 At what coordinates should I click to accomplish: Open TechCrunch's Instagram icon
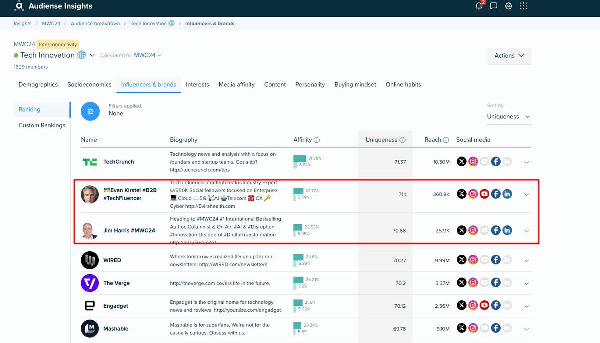[x=473, y=162]
